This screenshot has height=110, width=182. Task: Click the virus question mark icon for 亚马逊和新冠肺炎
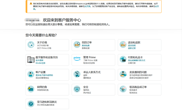[31, 104]
